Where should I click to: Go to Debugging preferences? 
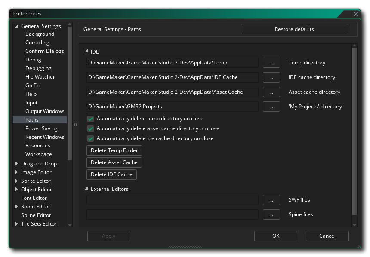tap(38, 68)
